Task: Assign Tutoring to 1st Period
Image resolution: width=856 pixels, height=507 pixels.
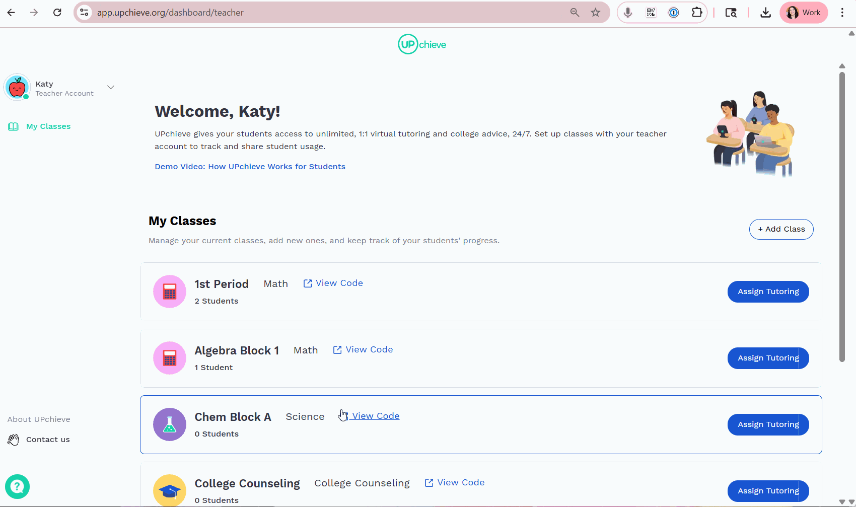Action: [768, 292]
